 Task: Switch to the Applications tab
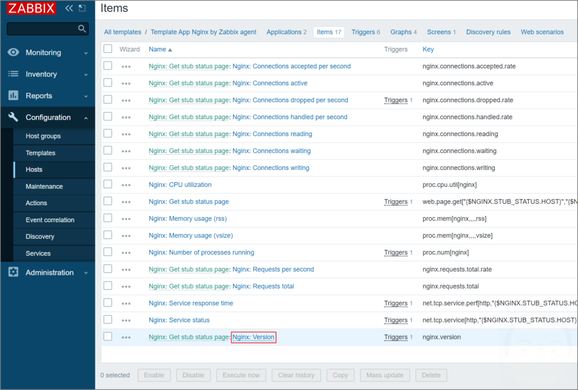coord(286,32)
